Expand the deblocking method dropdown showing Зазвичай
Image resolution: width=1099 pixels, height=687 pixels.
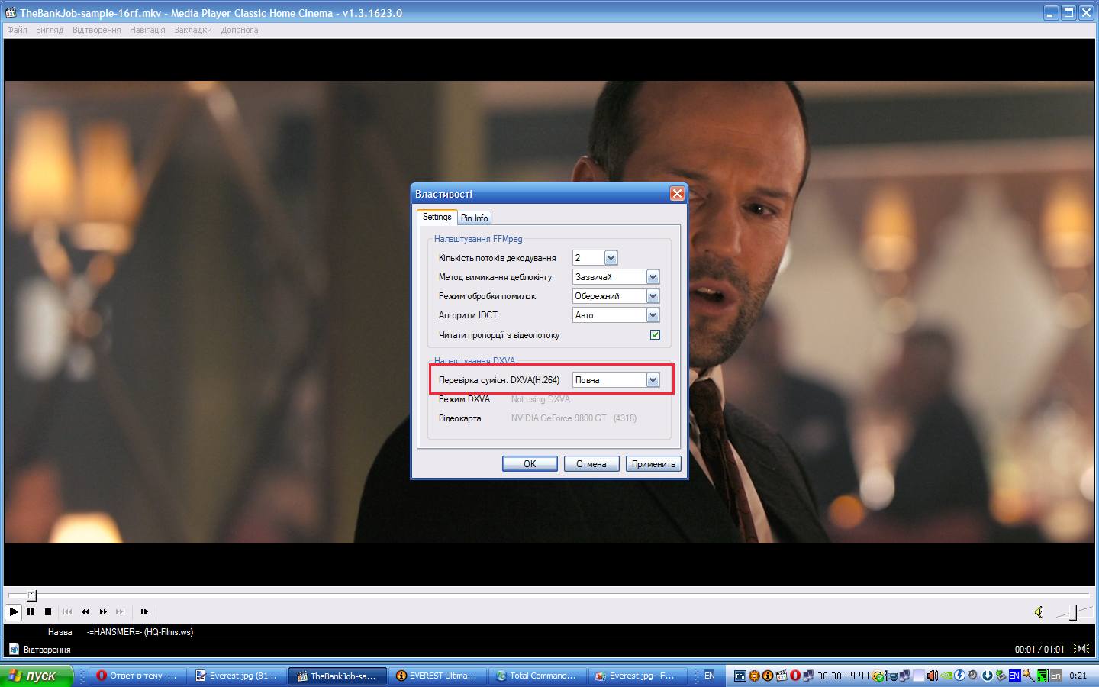[x=653, y=277]
